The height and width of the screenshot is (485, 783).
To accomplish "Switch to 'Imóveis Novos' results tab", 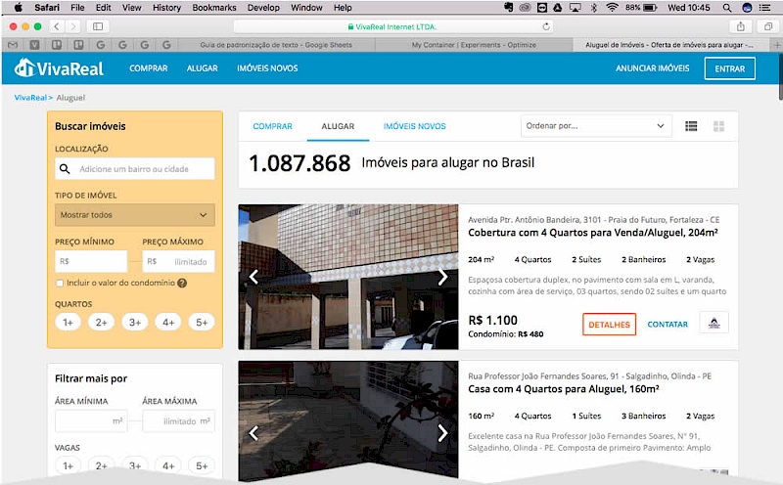I will (414, 126).
